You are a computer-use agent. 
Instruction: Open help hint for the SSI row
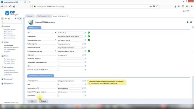(85, 66)
